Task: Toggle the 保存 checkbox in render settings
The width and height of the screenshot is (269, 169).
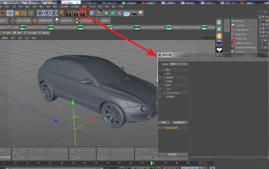Action: (160, 74)
